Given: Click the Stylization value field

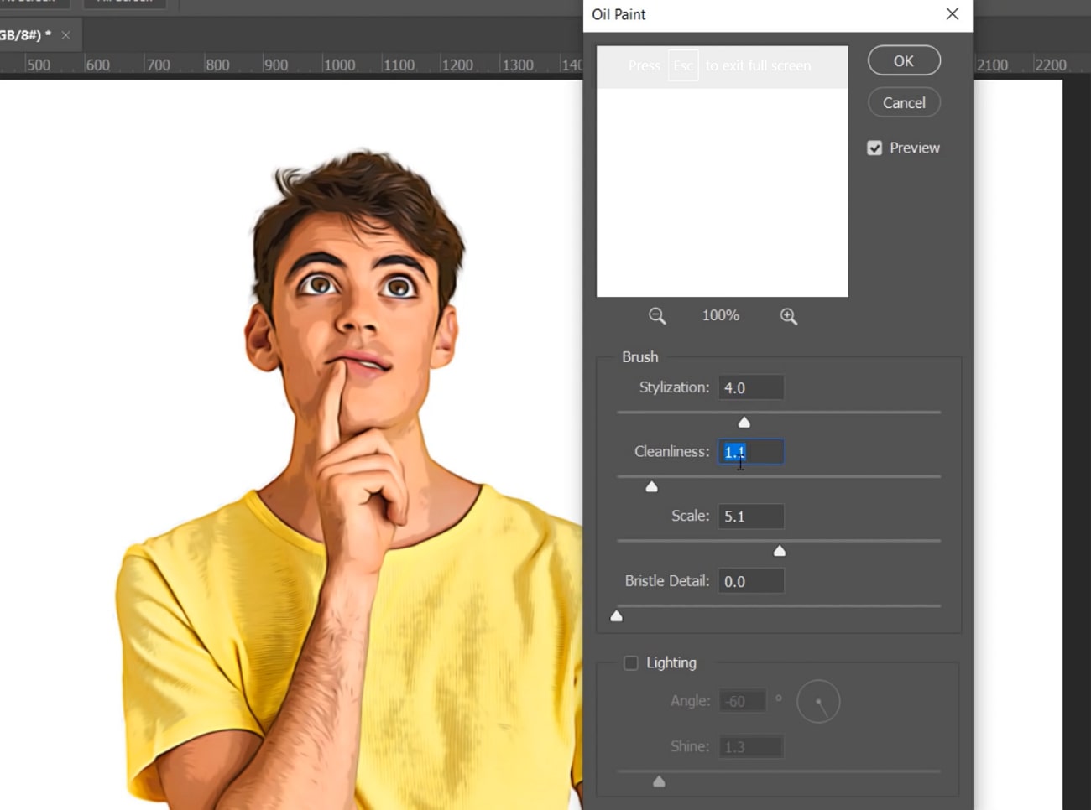Looking at the screenshot, I should (x=751, y=388).
